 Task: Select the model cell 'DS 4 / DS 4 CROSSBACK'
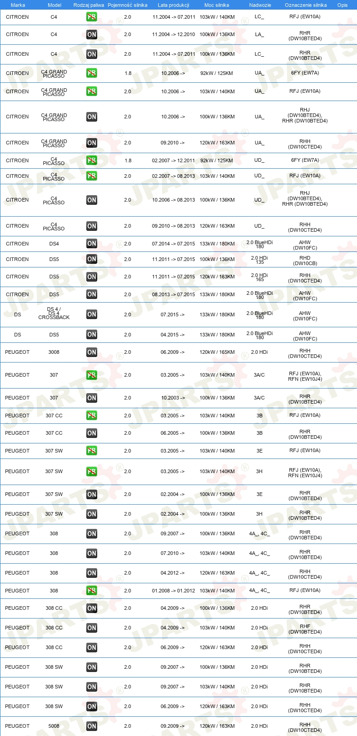(x=54, y=313)
